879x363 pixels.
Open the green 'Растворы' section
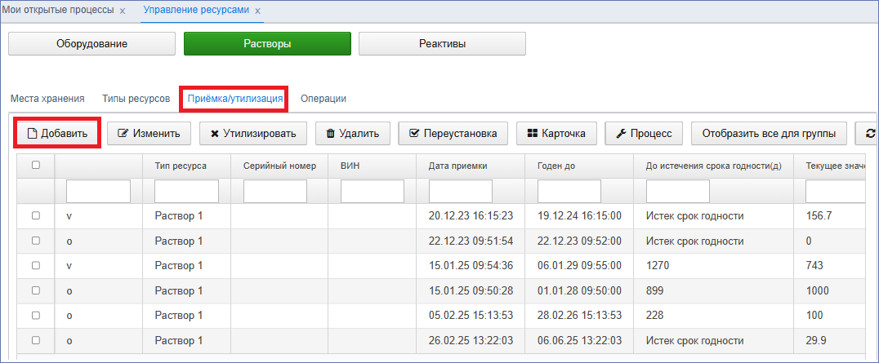267,44
